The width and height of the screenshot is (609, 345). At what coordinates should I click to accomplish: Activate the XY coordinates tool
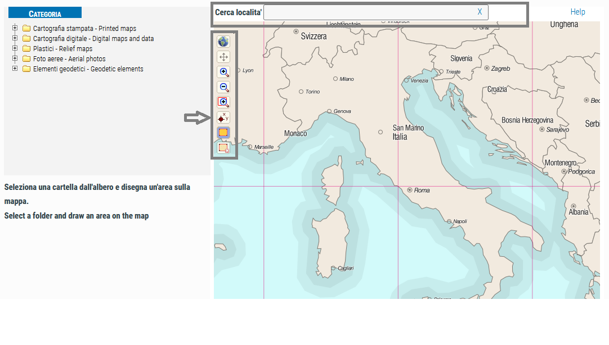(x=223, y=117)
